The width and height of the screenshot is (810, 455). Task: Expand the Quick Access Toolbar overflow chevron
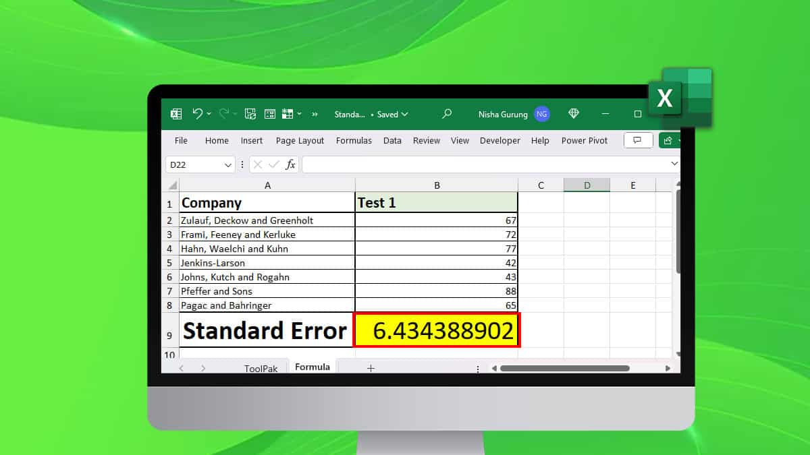(x=315, y=114)
